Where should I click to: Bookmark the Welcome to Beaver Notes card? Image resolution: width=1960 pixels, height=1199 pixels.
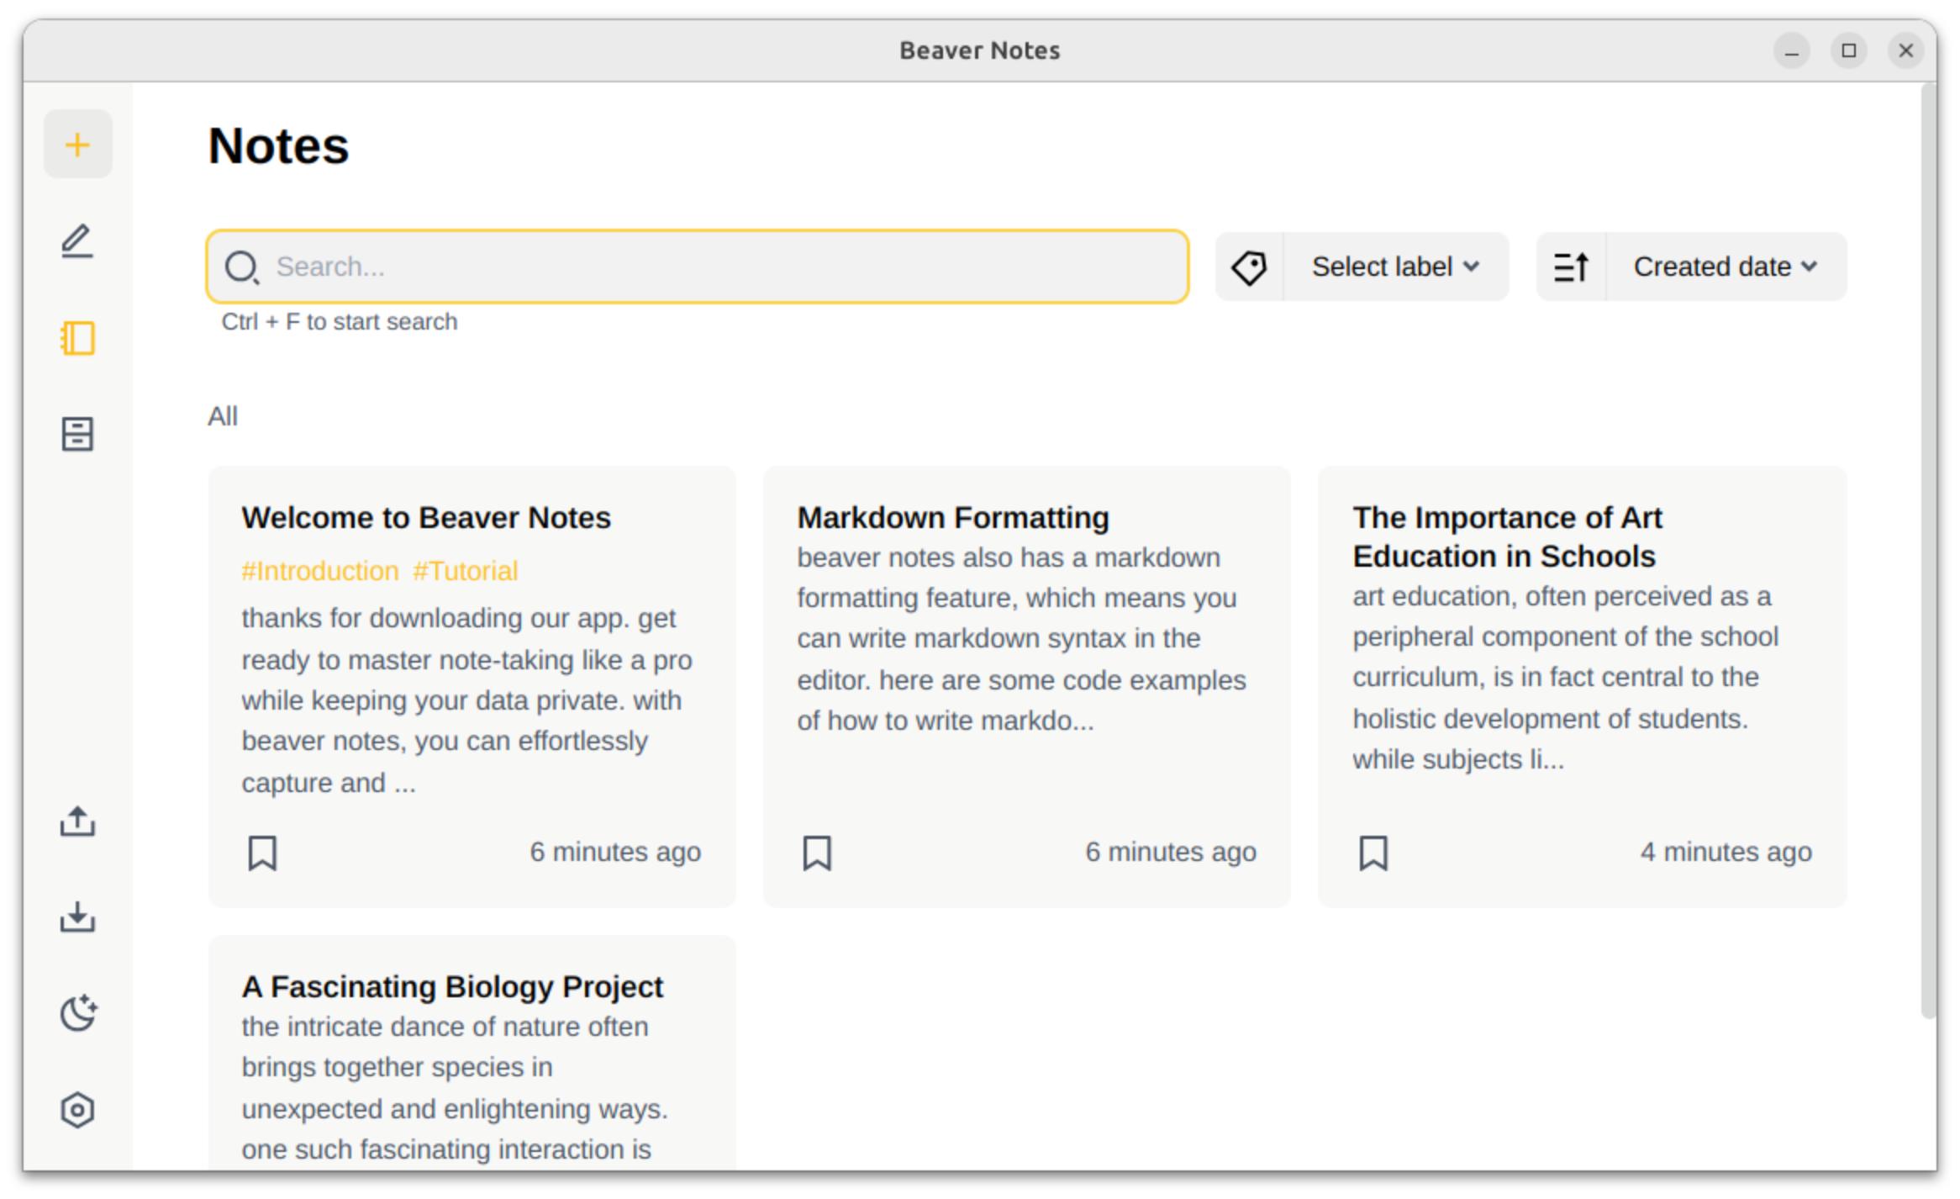click(262, 853)
